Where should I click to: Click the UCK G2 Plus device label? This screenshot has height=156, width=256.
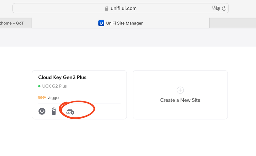[x=54, y=86]
